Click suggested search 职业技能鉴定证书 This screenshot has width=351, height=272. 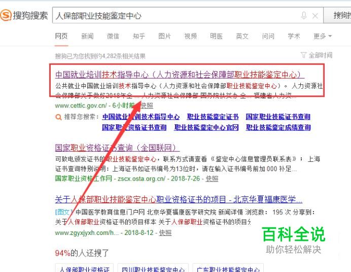click(213, 117)
